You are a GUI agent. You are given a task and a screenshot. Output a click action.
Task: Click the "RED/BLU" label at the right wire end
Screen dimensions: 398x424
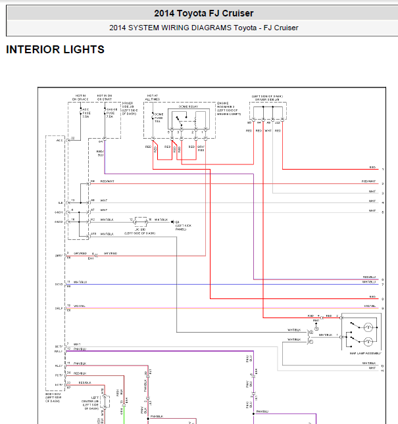(369, 277)
